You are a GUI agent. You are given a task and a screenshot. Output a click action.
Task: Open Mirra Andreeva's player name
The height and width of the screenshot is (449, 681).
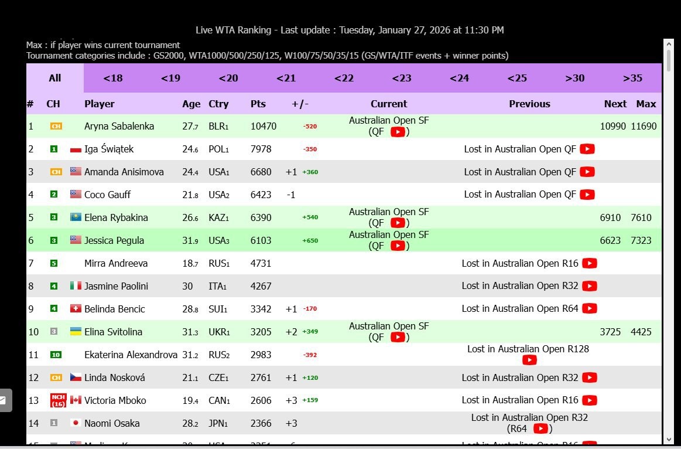[x=116, y=263]
